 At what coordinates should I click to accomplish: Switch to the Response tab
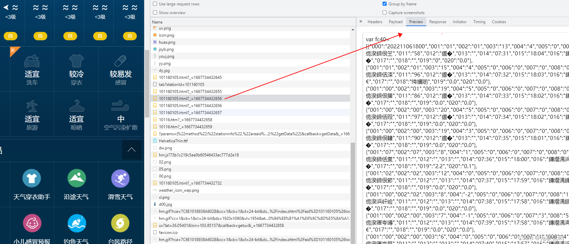[x=438, y=22]
